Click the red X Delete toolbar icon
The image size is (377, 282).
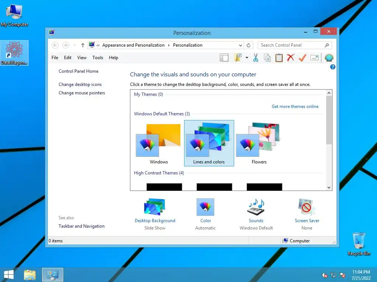click(291, 58)
